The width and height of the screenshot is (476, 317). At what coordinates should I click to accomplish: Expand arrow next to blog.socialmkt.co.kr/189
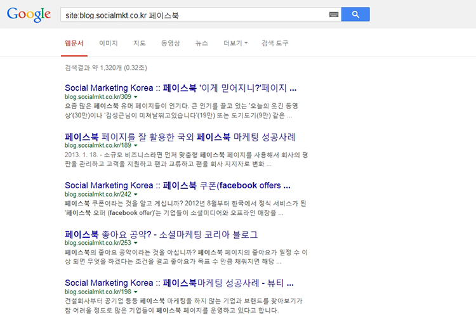click(136, 146)
